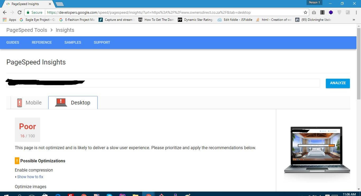Open the SUPPORT navigation item

[102, 42]
